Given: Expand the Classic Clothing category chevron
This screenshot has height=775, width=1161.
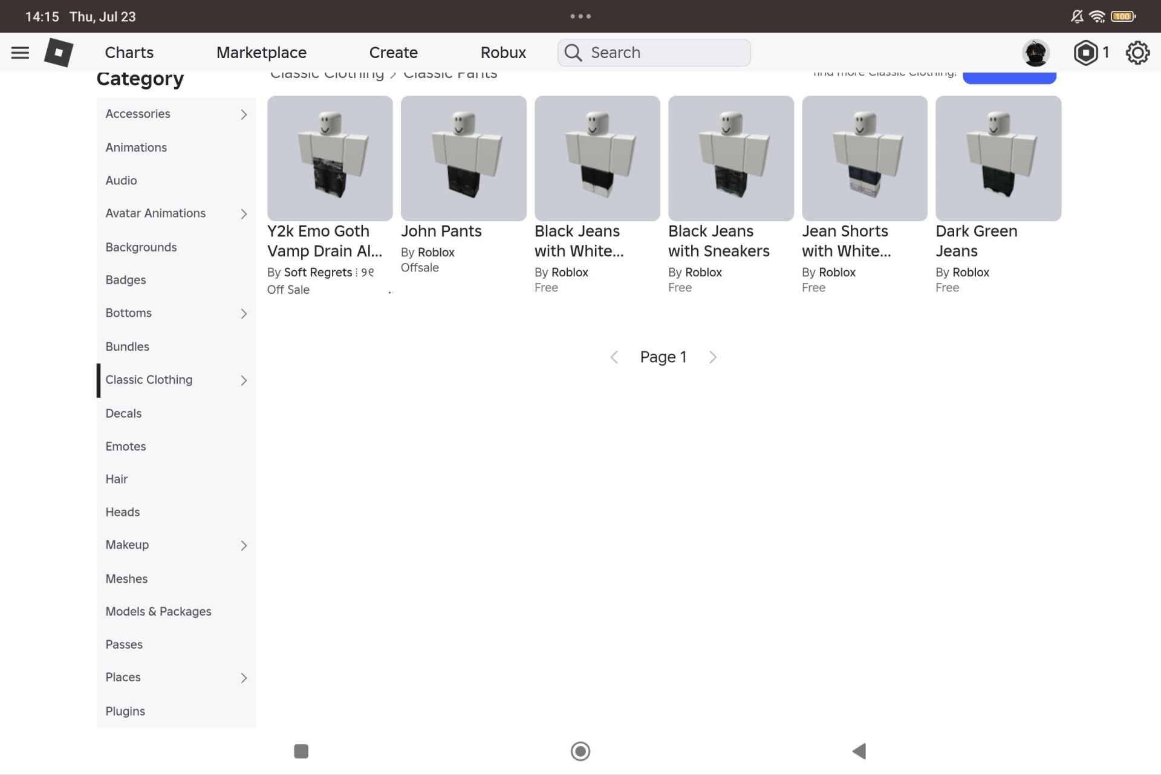Looking at the screenshot, I should pos(244,380).
